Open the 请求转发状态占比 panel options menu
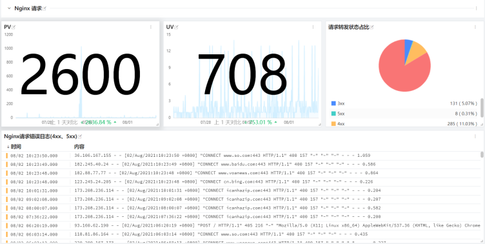The image size is (485, 244). 475,27
